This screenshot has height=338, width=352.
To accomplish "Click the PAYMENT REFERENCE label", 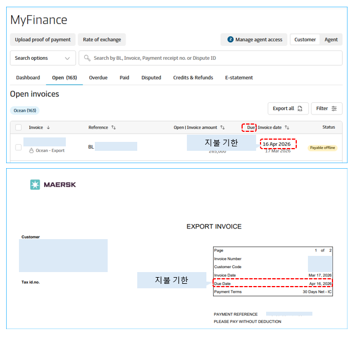I will click(236, 315).
